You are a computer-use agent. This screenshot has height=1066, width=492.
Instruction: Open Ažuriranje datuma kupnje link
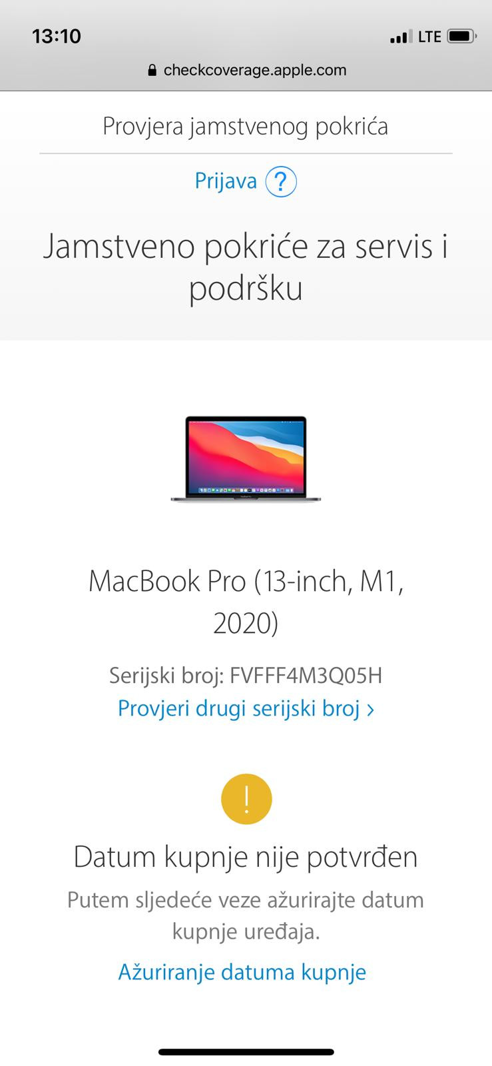(242, 972)
